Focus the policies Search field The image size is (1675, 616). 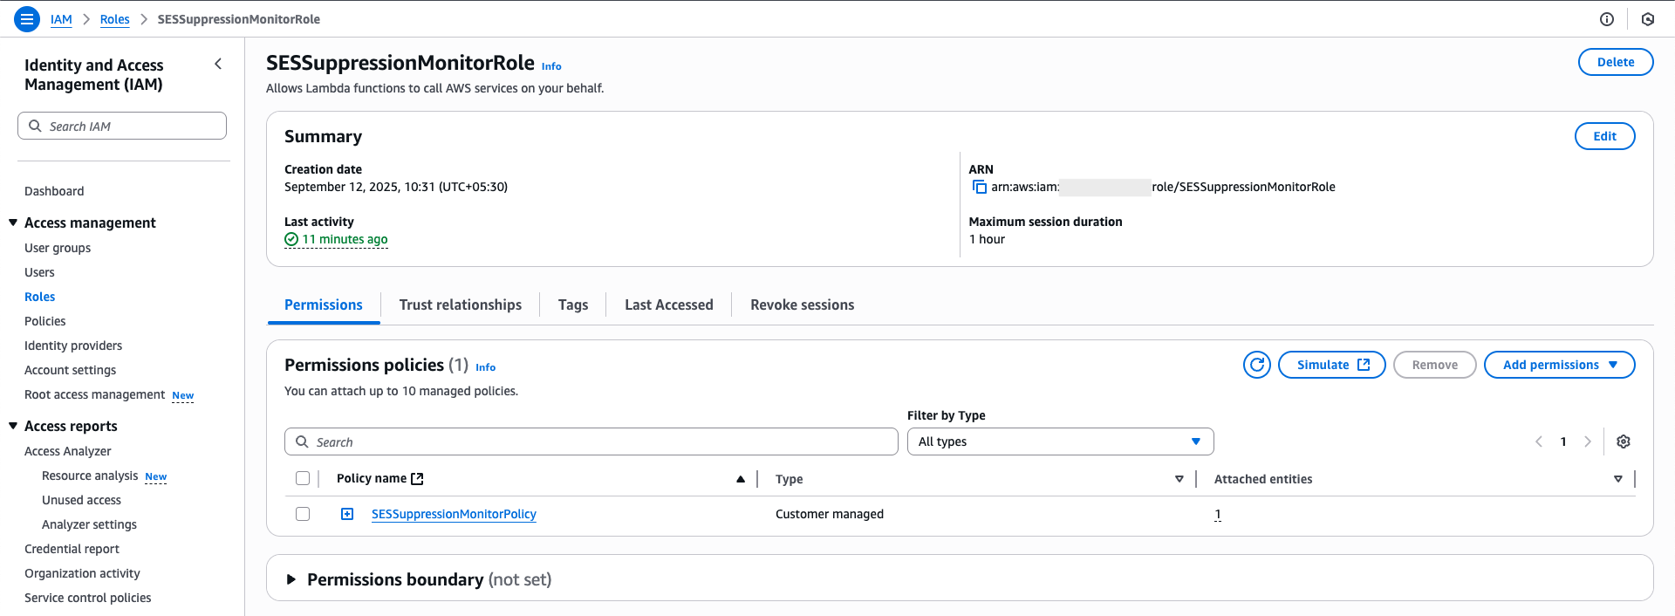pyautogui.click(x=591, y=441)
